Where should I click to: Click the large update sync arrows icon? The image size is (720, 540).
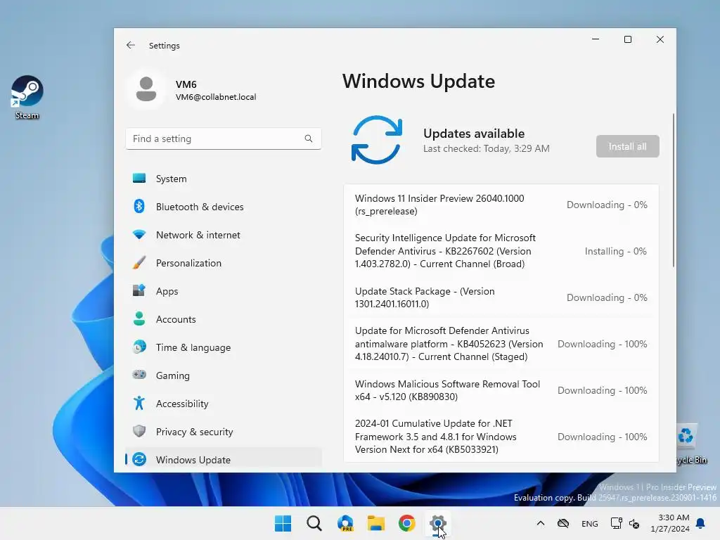click(377, 140)
